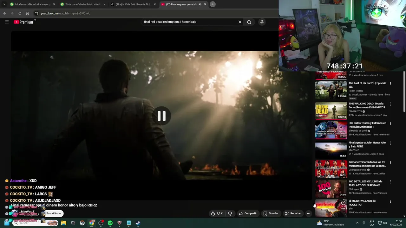Open 100 Detalles Ocultos Last of Us video
Image resolution: width=406 pixels, height=228 pixels.
pyautogui.click(x=331, y=189)
